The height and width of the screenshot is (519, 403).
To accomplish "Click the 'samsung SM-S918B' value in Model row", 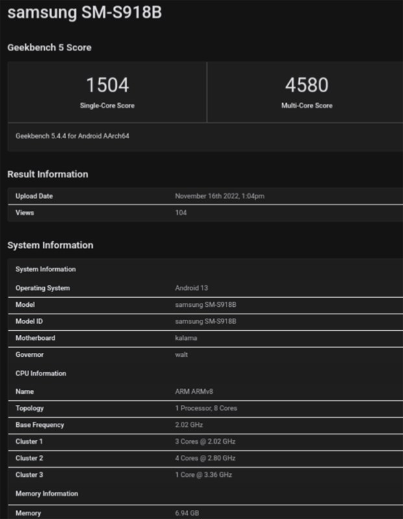I will pyautogui.click(x=206, y=304).
